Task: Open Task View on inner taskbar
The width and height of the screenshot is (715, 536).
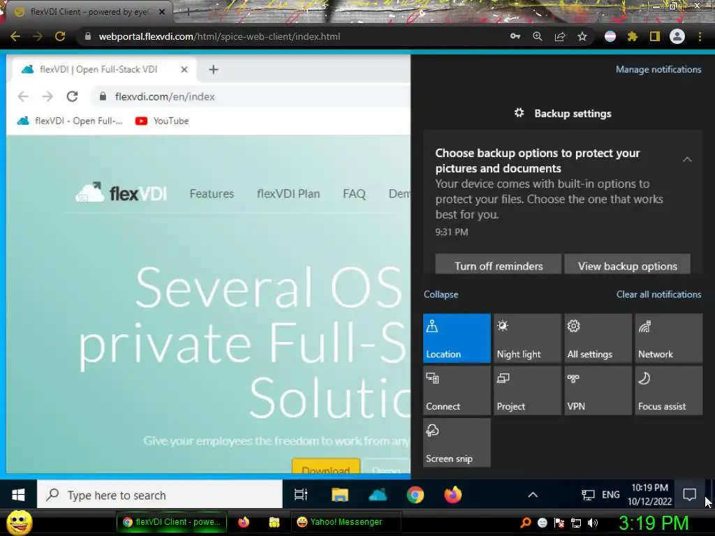Action: (x=301, y=495)
